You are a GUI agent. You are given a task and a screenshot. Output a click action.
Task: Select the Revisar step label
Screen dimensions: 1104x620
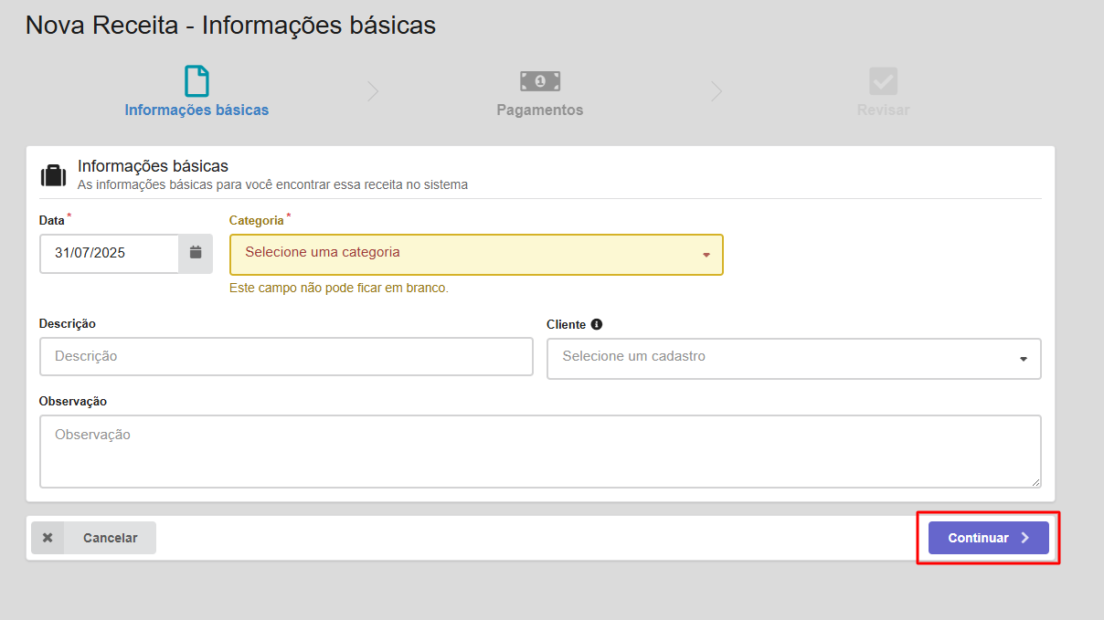(x=883, y=110)
